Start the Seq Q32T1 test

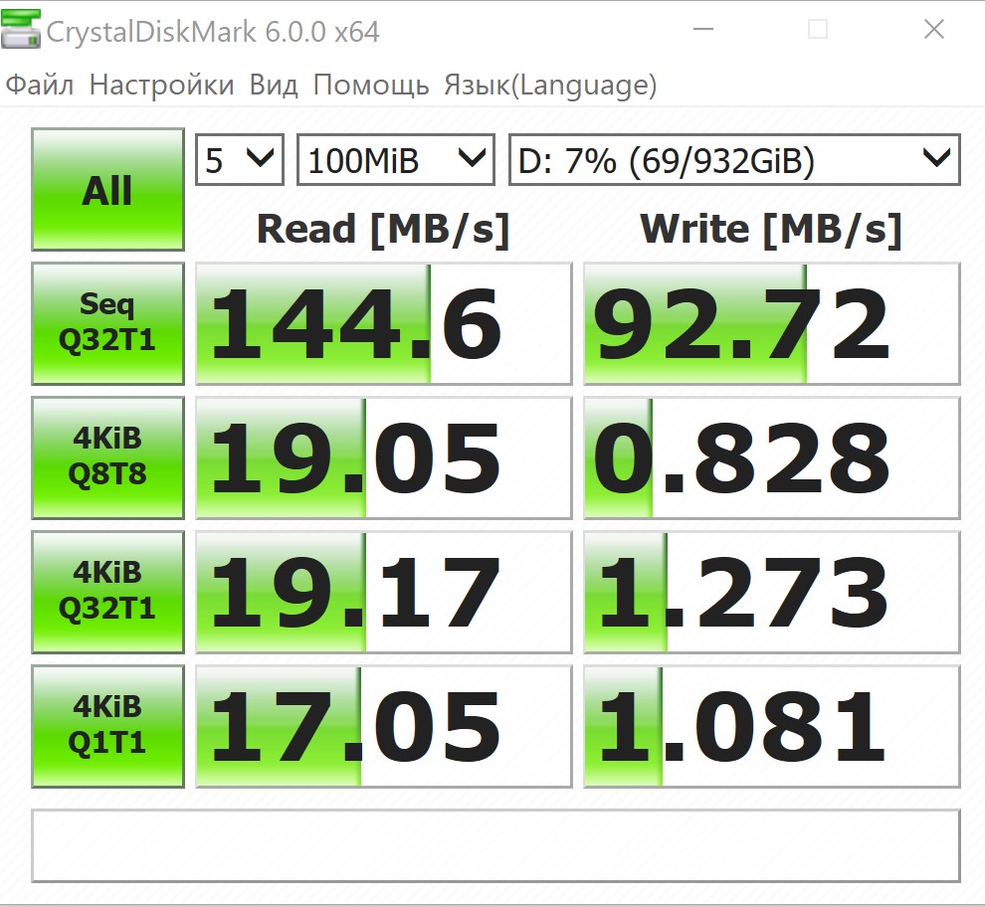107,323
